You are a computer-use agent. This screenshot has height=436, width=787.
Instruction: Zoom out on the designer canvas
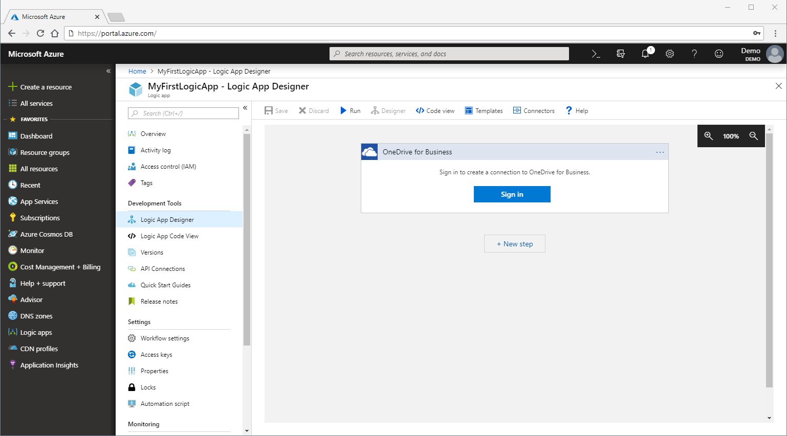point(754,136)
